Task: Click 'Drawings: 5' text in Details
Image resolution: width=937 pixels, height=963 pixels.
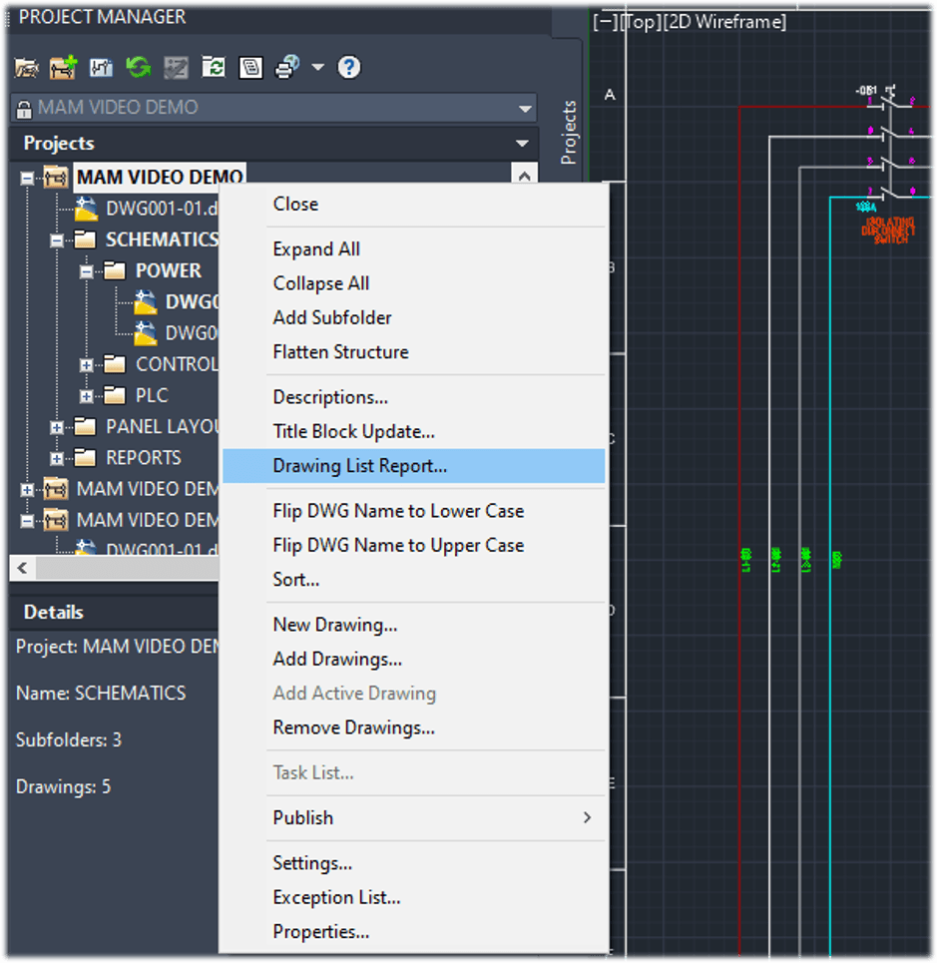Action: (x=63, y=786)
